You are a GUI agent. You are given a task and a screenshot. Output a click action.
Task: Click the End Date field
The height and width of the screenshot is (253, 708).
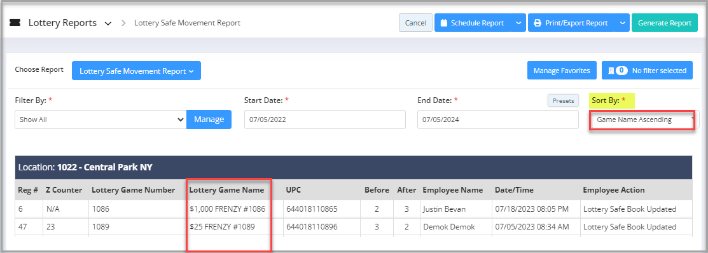click(x=498, y=120)
